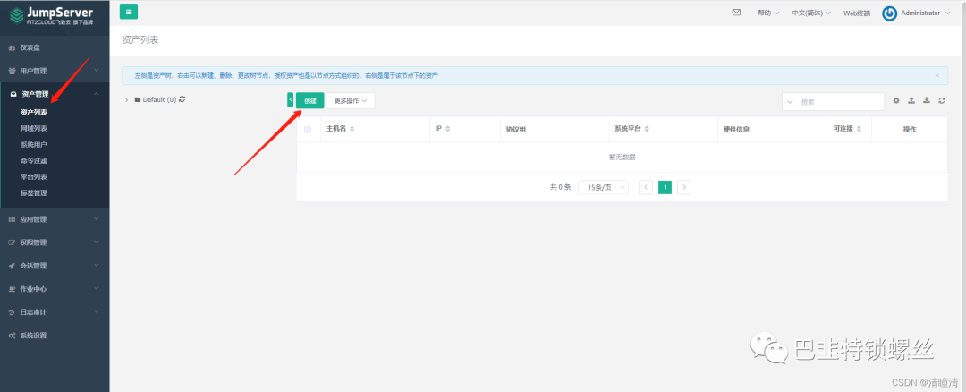Sort by 主机名 column sort arrows
Screen dimensions: 966x392
(x=352, y=129)
